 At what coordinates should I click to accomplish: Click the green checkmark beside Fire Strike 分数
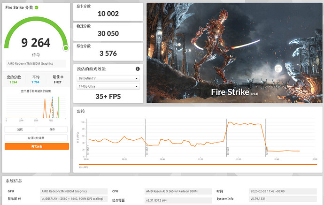[37, 8]
